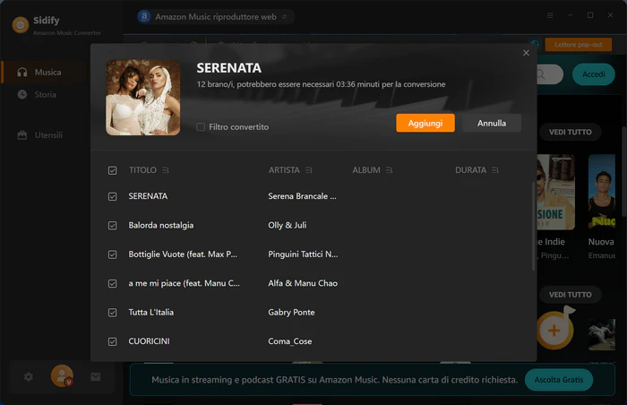Open settings with the gear icon
Viewport: 627px width, 405px height.
[29, 376]
